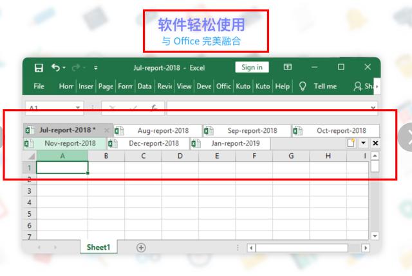Click the Undo arrow icon
The height and width of the screenshot is (276, 412).
point(56,67)
